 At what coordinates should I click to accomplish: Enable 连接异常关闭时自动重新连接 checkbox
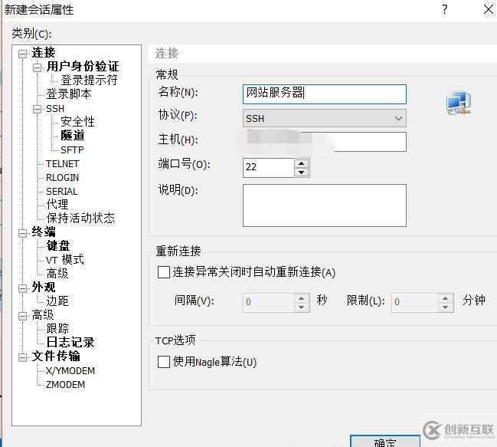(164, 272)
